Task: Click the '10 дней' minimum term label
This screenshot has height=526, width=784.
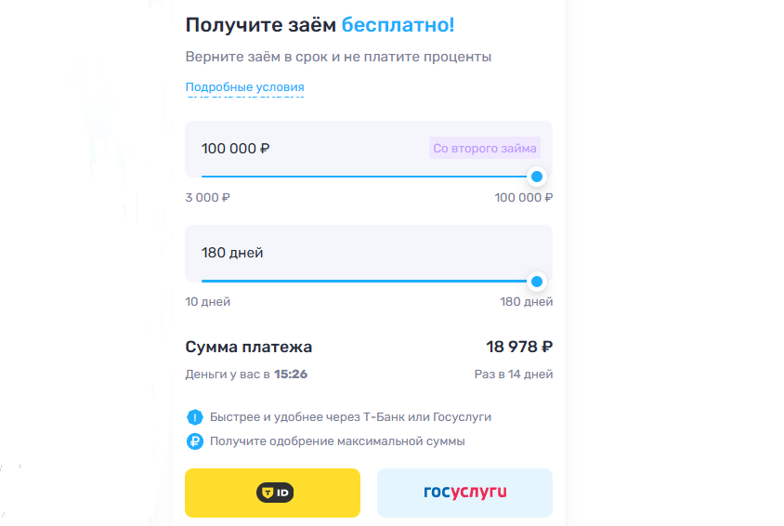Action: (208, 301)
